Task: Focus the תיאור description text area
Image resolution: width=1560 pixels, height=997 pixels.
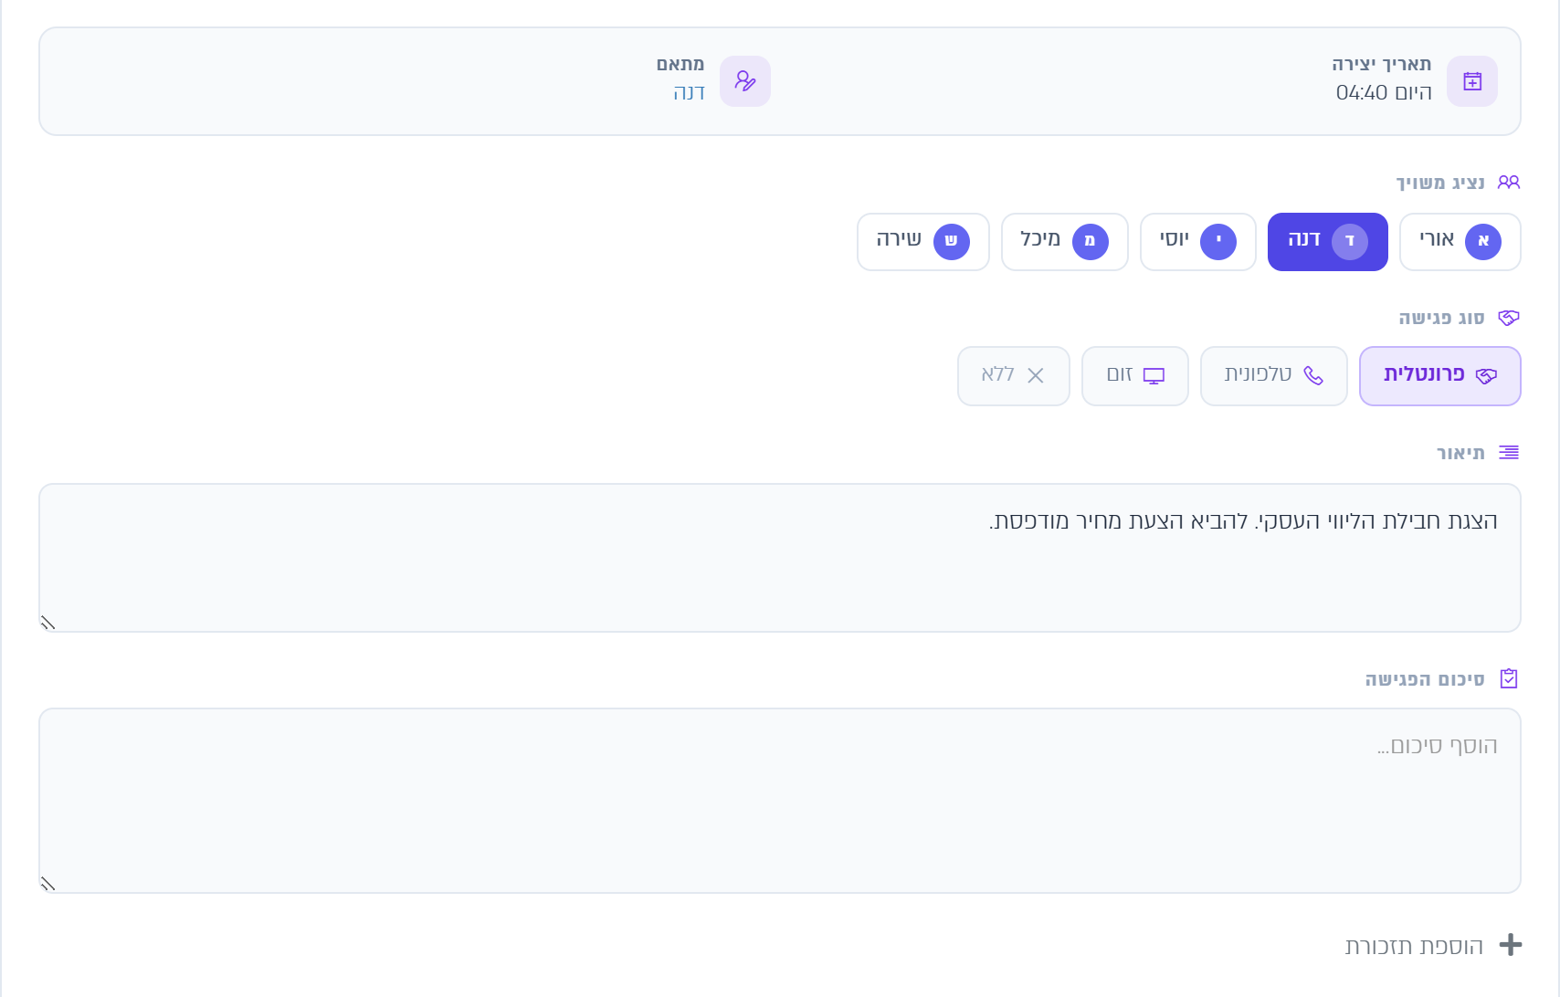Action: click(x=780, y=558)
